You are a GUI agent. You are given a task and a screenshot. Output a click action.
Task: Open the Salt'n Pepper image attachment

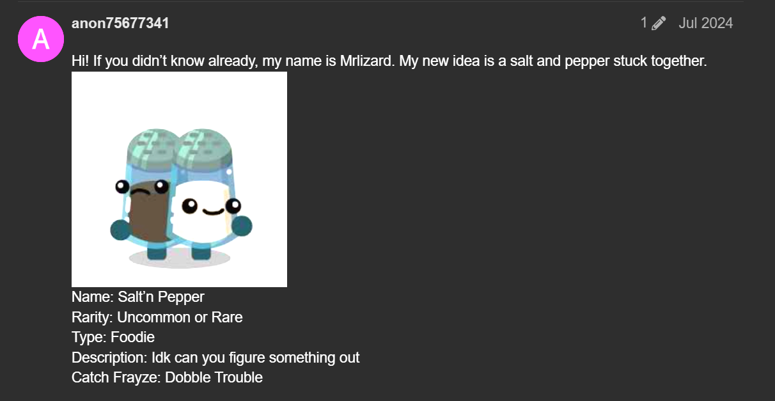pos(179,179)
